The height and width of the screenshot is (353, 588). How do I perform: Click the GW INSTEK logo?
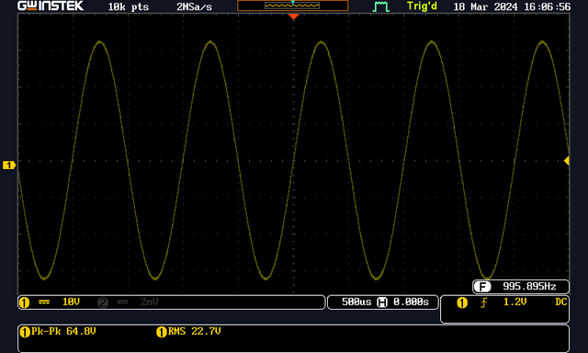pyautogui.click(x=51, y=6)
